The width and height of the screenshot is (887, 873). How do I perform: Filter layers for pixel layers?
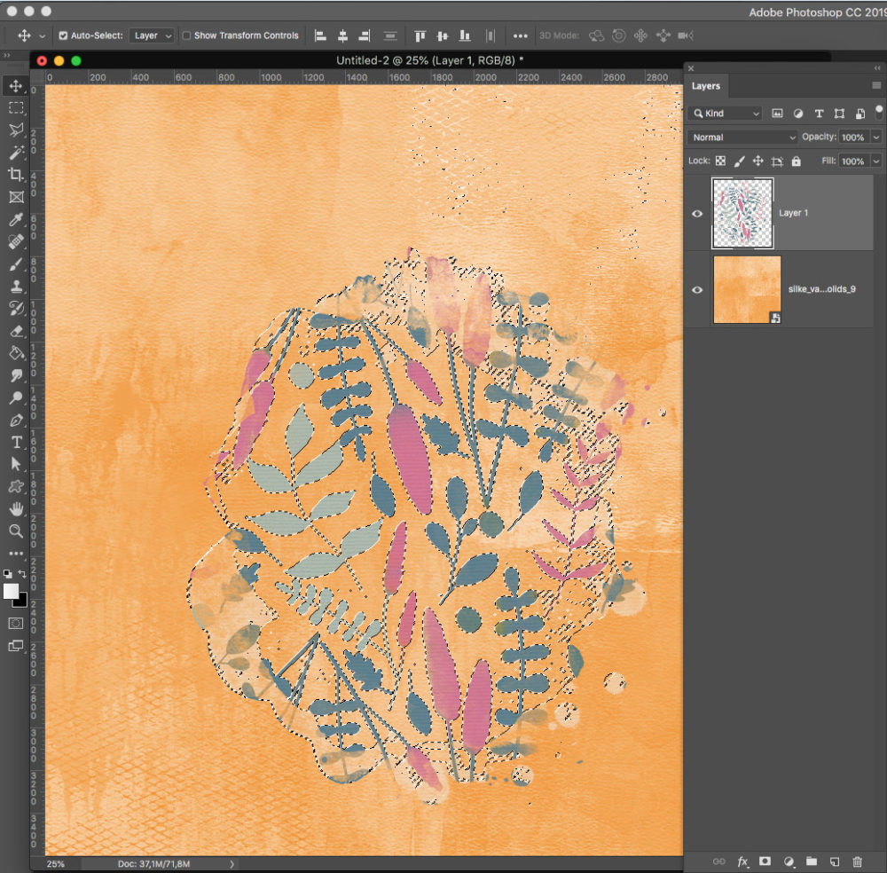(x=777, y=114)
